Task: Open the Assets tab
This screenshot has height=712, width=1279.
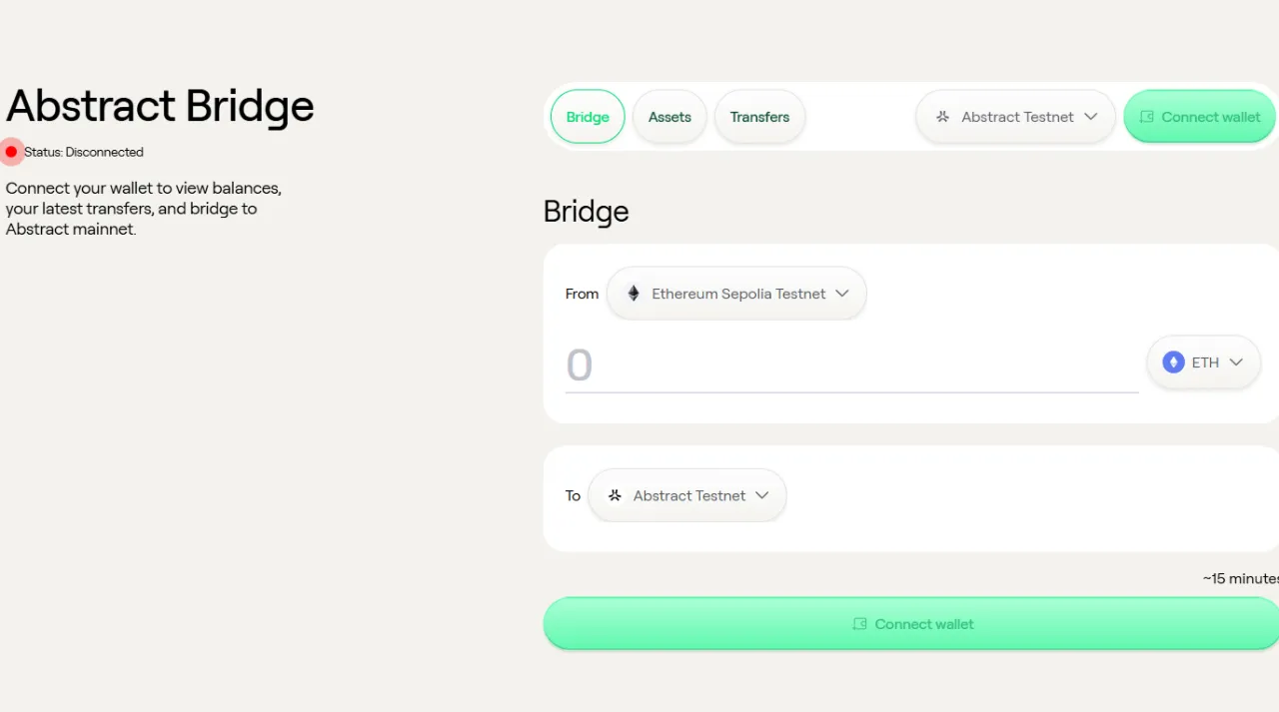Action: click(x=669, y=117)
